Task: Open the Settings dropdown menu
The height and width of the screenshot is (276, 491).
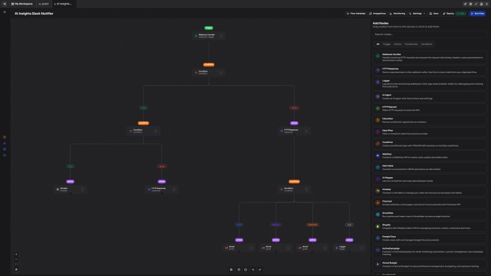Action: coord(419,13)
